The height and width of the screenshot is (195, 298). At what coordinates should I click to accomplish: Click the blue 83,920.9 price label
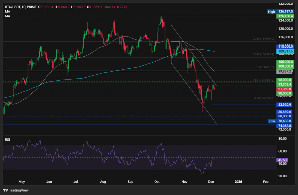(285, 105)
